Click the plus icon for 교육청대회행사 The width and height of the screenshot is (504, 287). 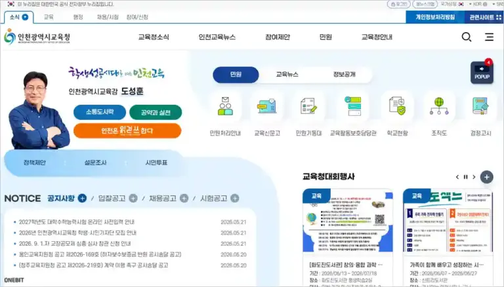point(487,177)
